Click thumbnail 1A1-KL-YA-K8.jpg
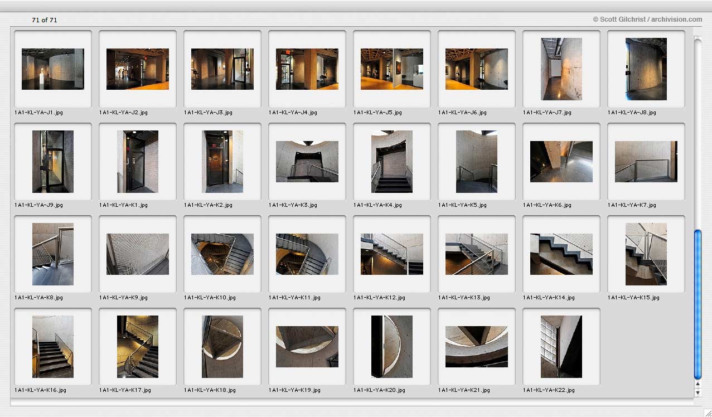This screenshot has height=417, width=712. (x=53, y=254)
